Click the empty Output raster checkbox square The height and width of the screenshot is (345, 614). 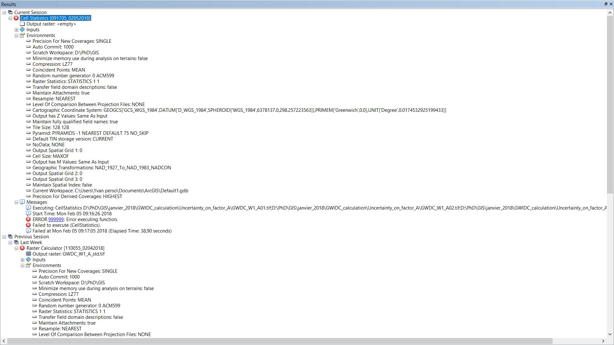22,24
